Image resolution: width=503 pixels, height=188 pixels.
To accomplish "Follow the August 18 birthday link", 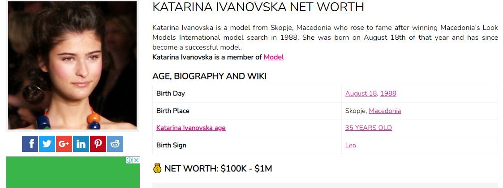I will 361,93.
